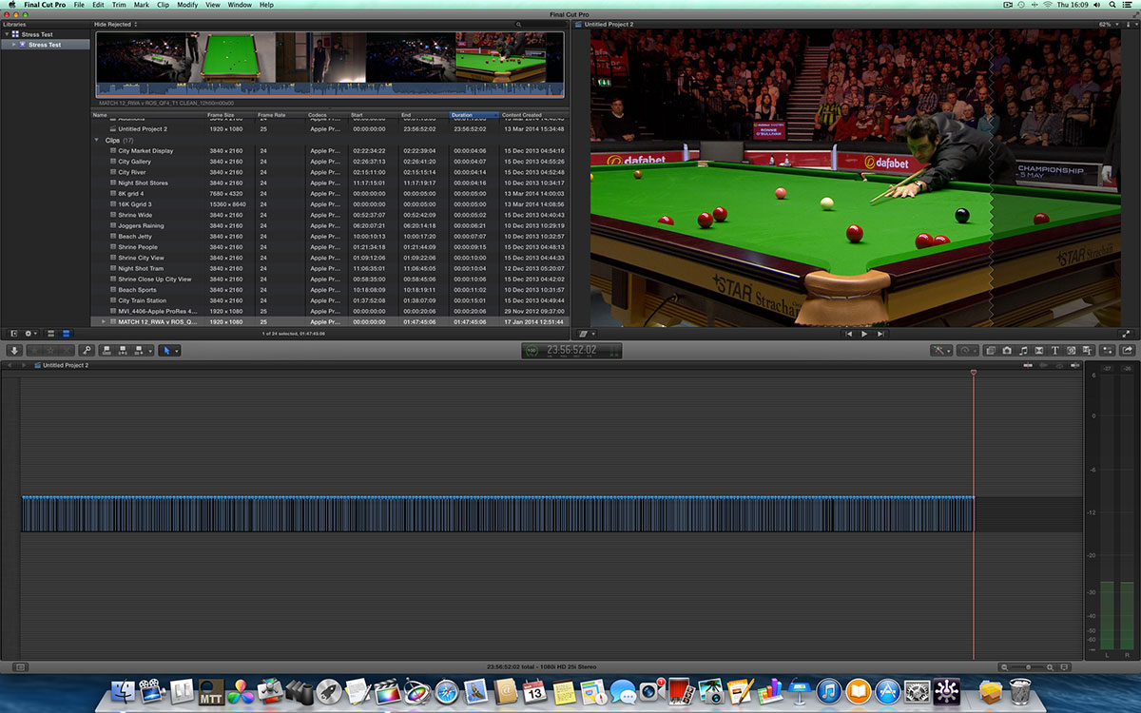
Task: Open Finder in the Dock
Action: point(124,691)
